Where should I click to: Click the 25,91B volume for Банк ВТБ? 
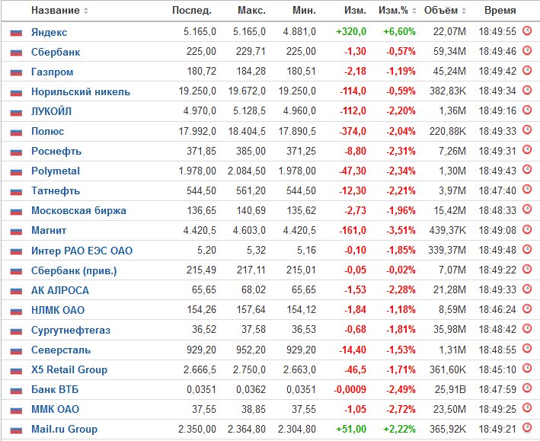(450, 389)
